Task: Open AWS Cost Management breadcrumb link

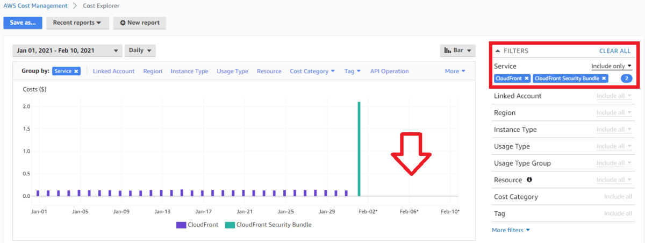Action: [35, 6]
